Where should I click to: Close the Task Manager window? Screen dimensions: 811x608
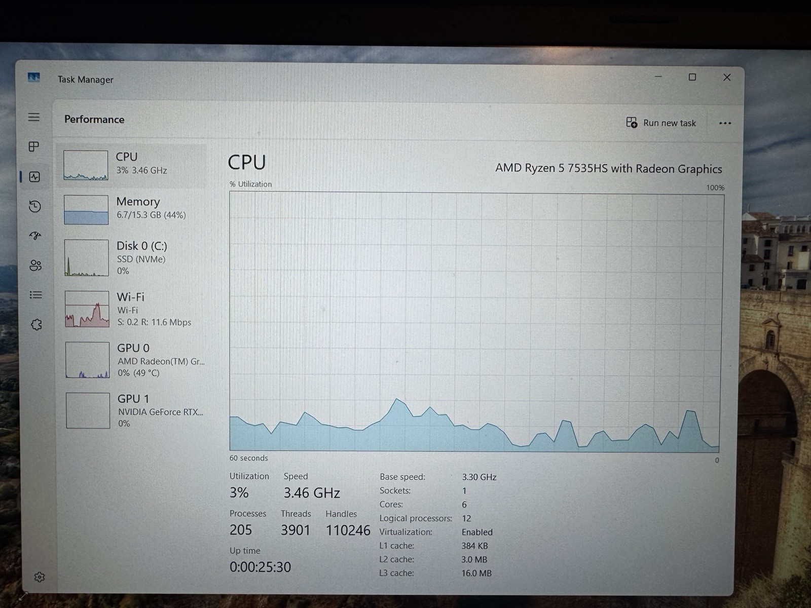pyautogui.click(x=727, y=77)
